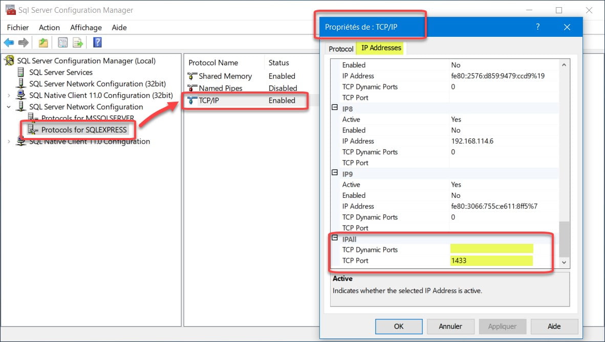Open the Properties toolbar icon

62,43
